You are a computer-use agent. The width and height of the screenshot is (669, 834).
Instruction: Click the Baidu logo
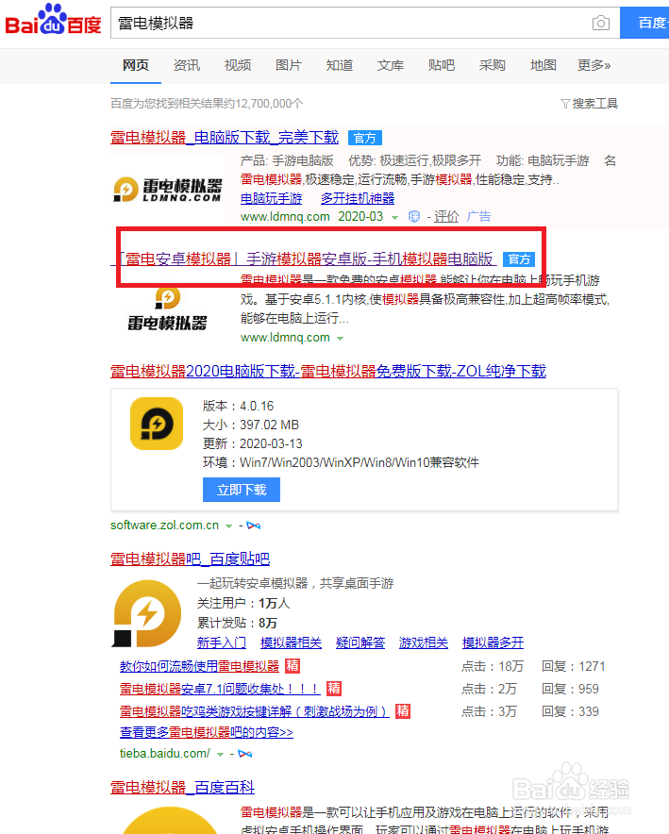tap(53, 20)
